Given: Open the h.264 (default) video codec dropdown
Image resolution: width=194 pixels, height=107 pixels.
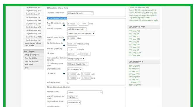Looking at the screenshot, I should click(x=75, y=69).
